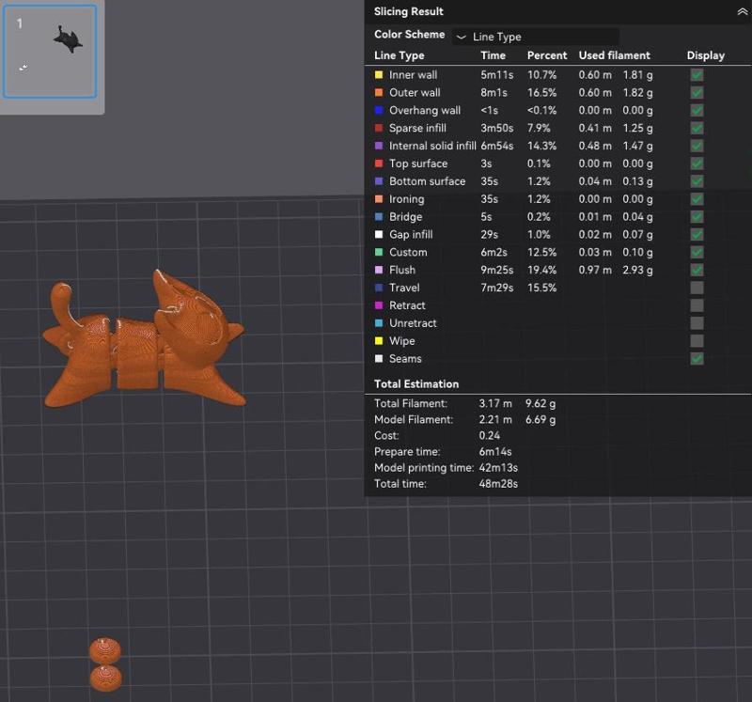Toggle Gap infill display checkbox
Screen dimensions: 752x702
[697, 235]
